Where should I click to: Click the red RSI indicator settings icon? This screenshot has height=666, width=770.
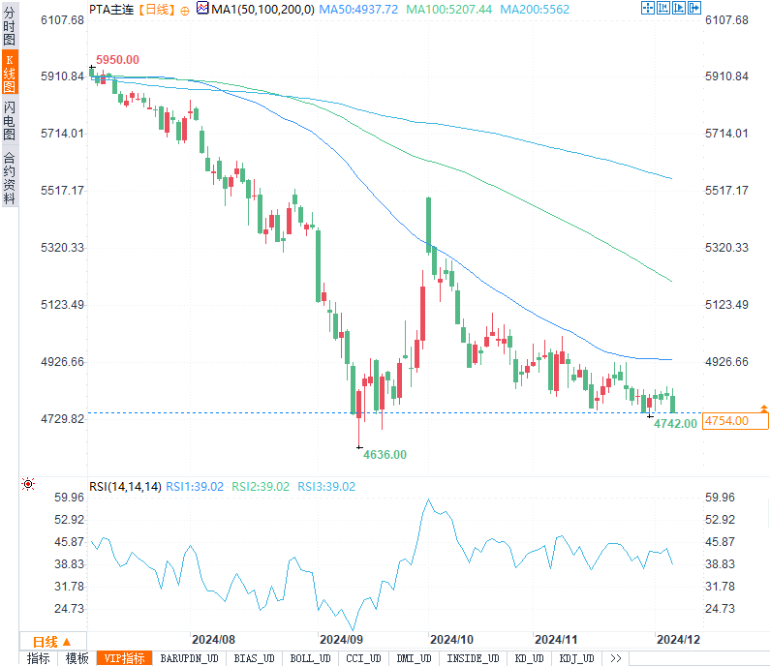tap(28, 484)
